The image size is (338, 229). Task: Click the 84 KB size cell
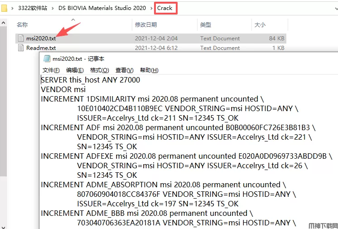(276, 39)
